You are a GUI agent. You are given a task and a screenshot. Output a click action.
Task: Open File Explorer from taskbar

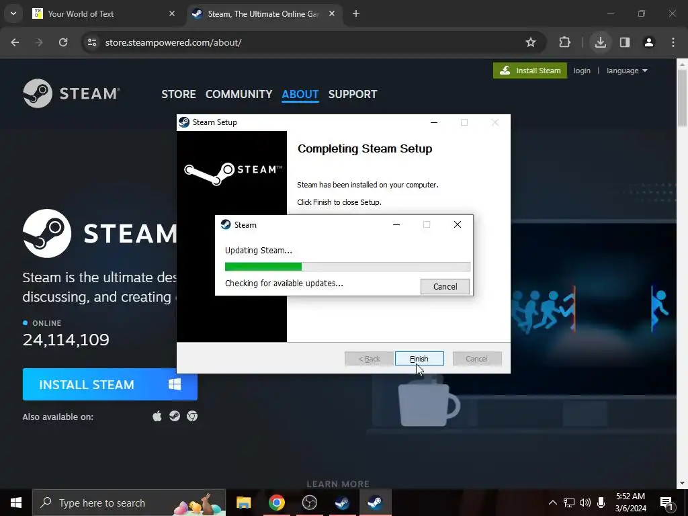(243, 503)
